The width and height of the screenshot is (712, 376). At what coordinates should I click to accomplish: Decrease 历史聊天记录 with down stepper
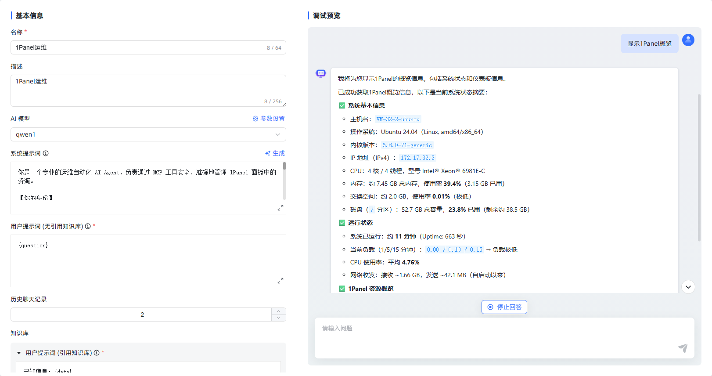point(279,318)
